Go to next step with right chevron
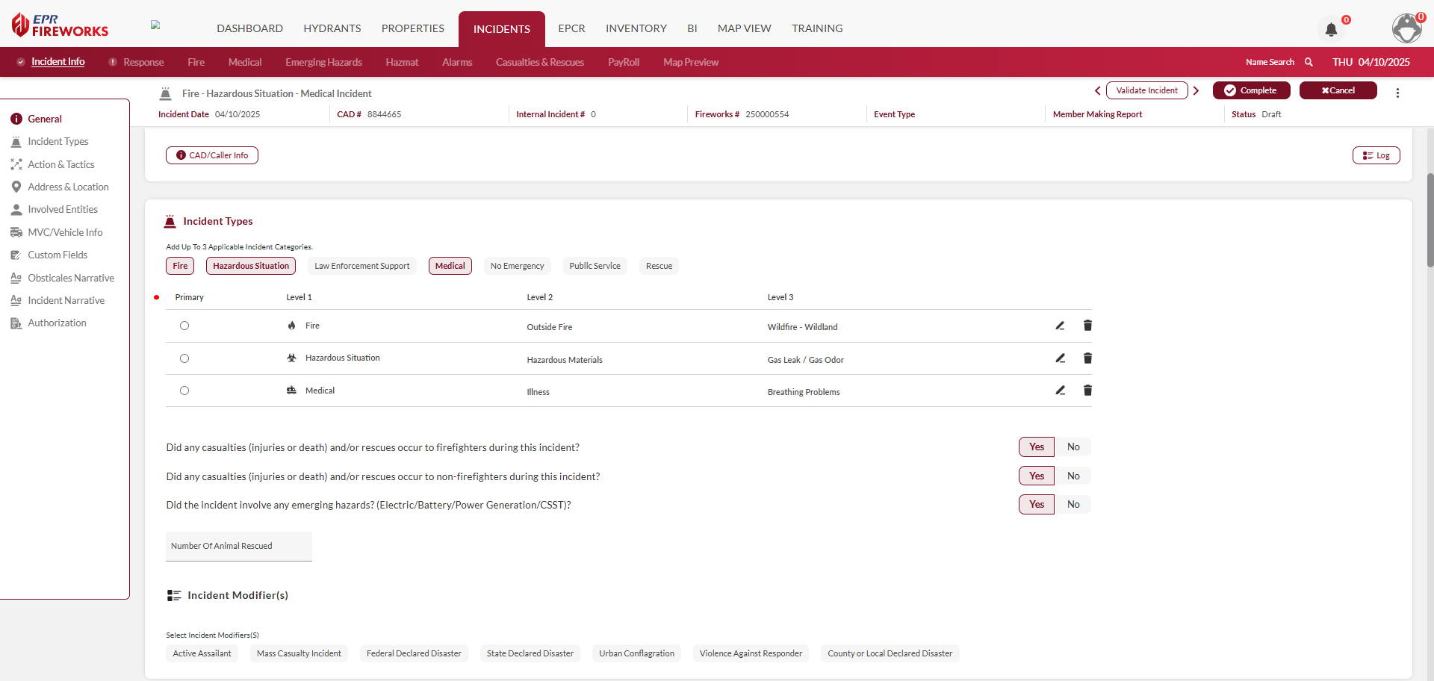The height and width of the screenshot is (681, 1434). [x=1196, y=90]
